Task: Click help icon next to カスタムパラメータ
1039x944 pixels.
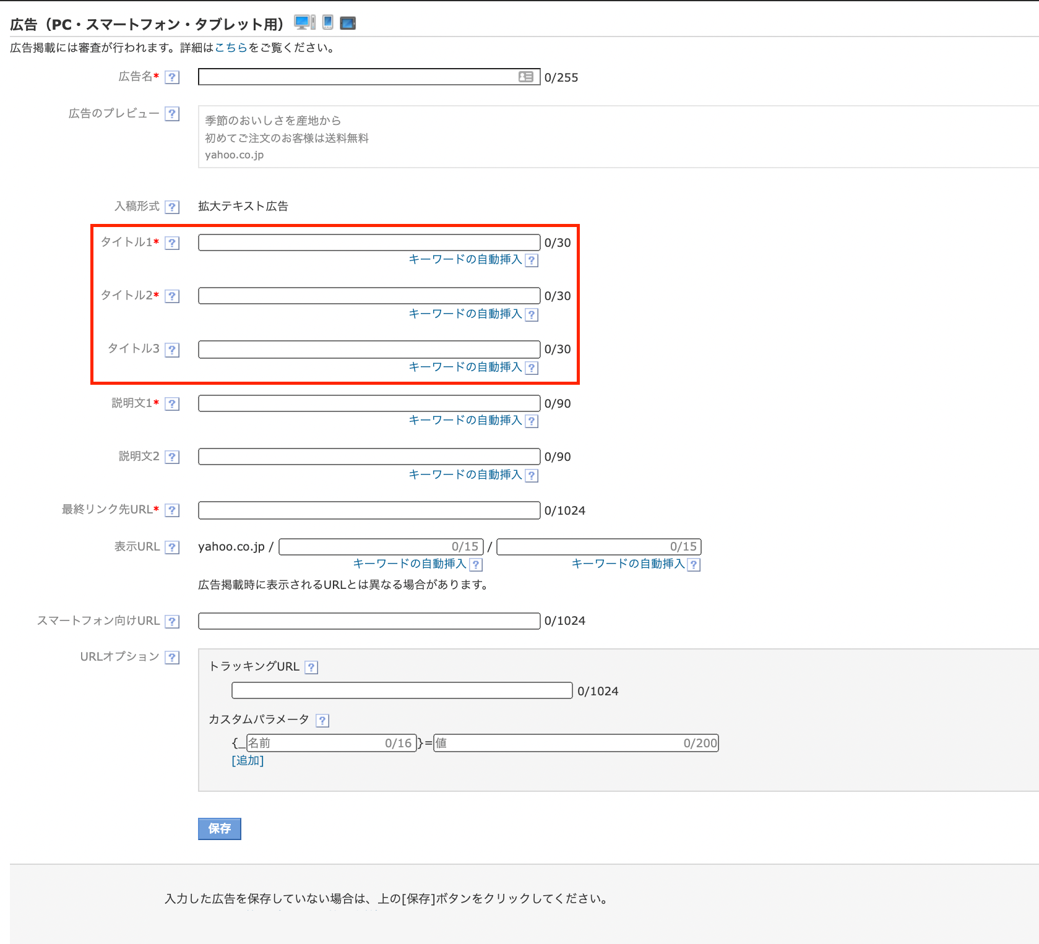Action: tap(322, 720)
